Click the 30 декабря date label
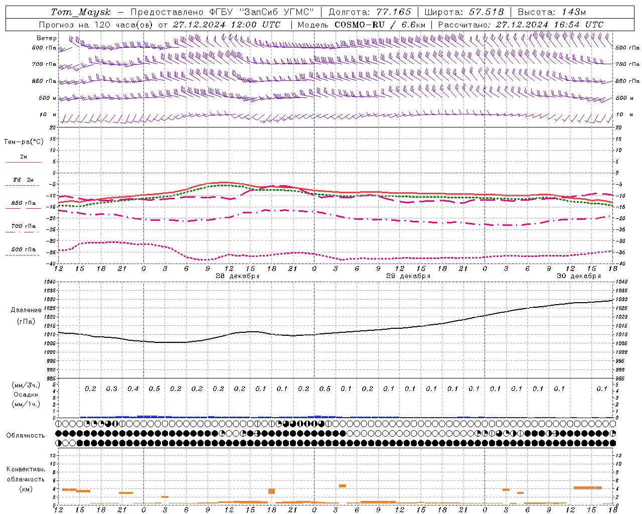The image size is (642, 514). coord(579,276)
